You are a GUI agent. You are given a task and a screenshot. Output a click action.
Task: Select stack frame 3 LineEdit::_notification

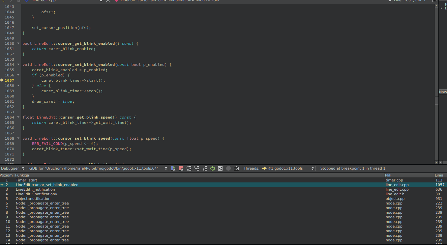223,189
